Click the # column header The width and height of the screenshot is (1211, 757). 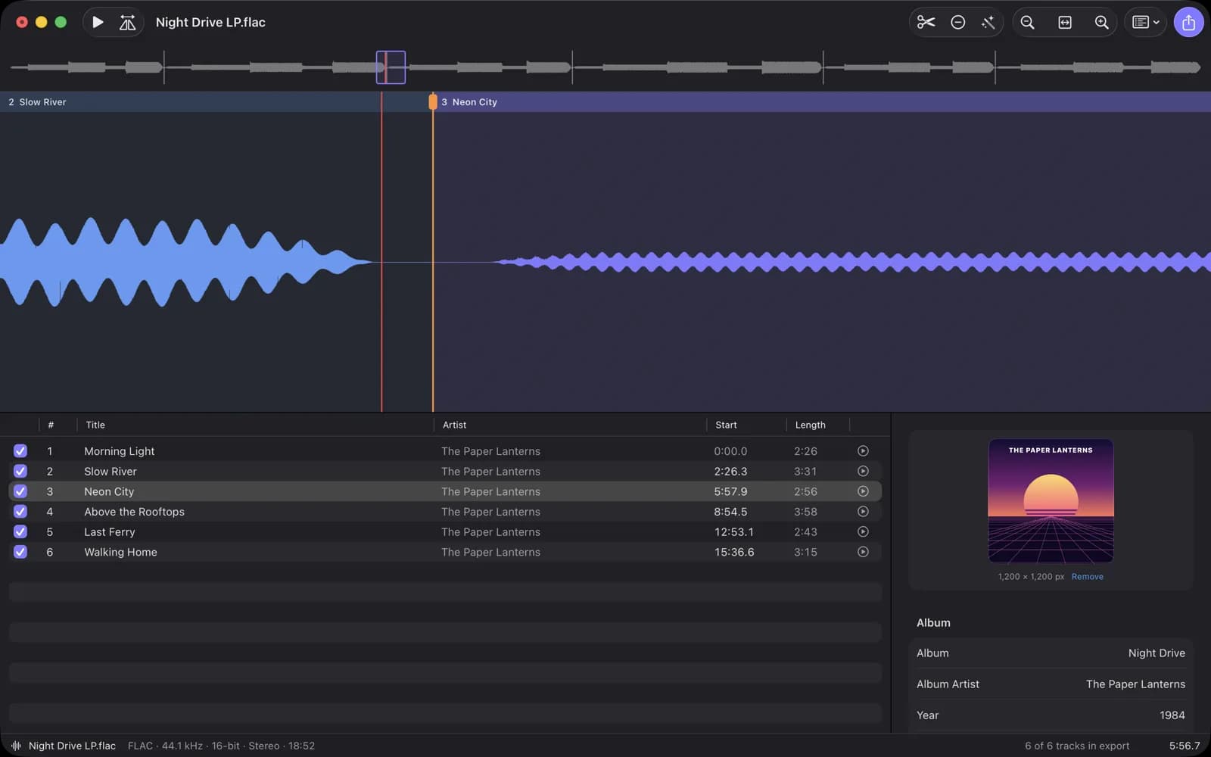[51, 425]
